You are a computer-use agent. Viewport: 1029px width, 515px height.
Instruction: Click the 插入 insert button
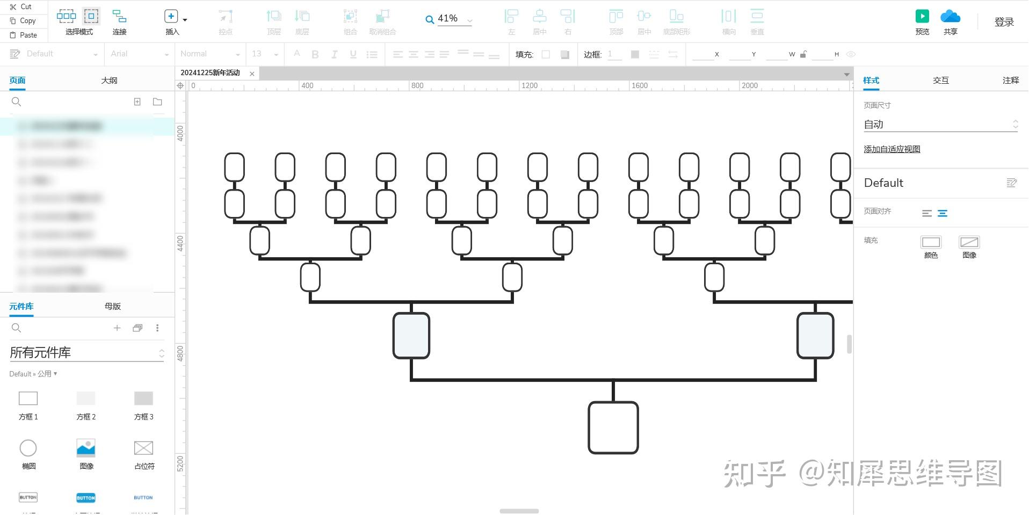(x=170, y=16)
